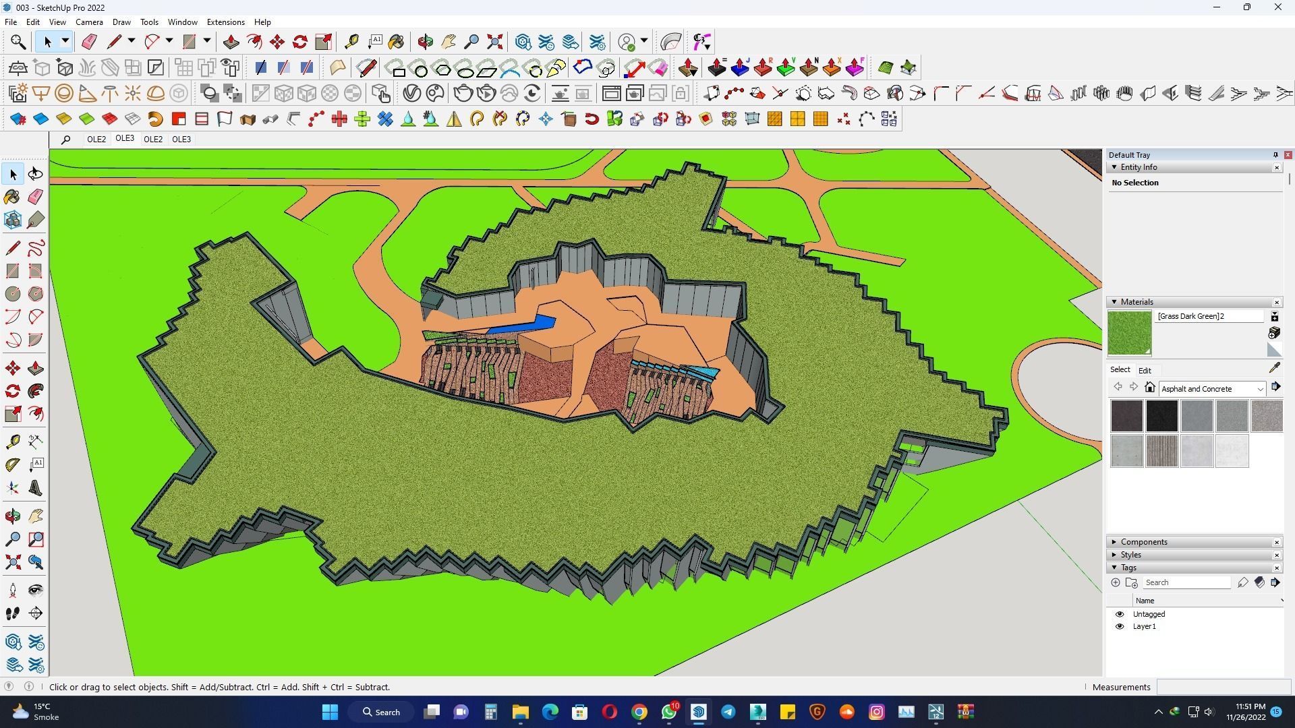Select the Eraser tool in left toolbar
The height and width of the screenshot is (728, 1295).
point(36,196)
